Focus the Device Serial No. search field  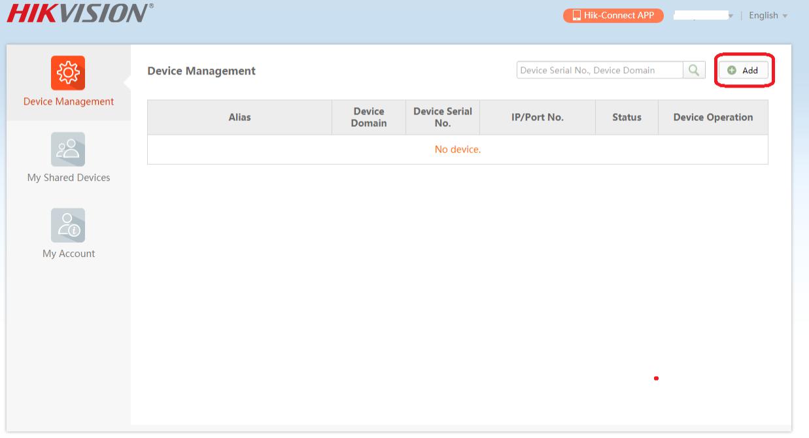point(599,70)
